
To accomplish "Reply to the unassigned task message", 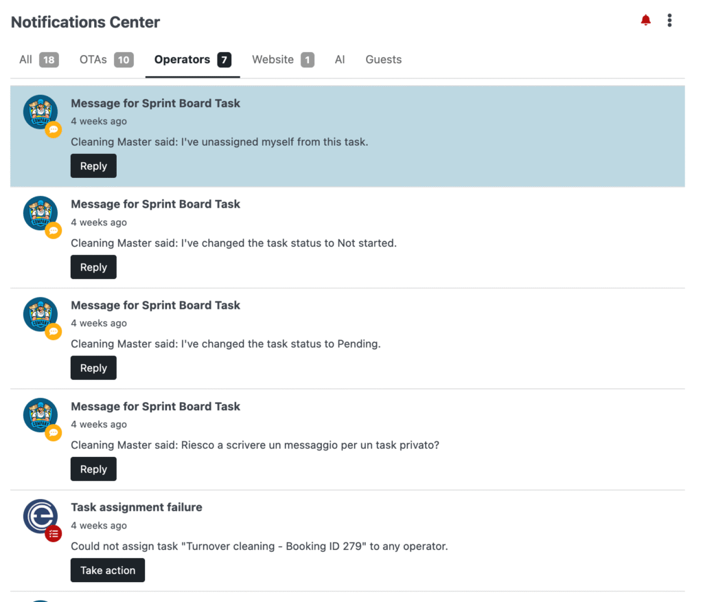I will 93,166.
